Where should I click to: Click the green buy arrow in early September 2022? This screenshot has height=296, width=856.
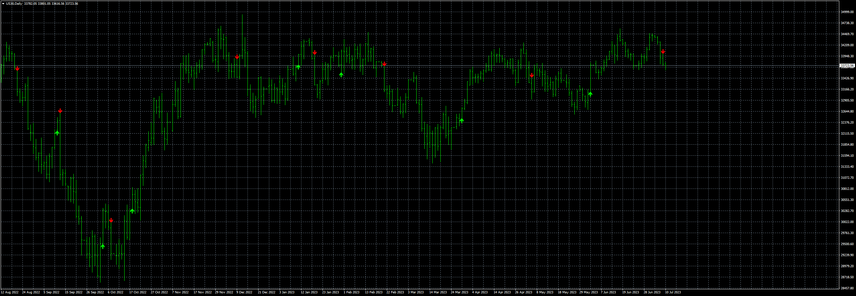coord(57,133)
